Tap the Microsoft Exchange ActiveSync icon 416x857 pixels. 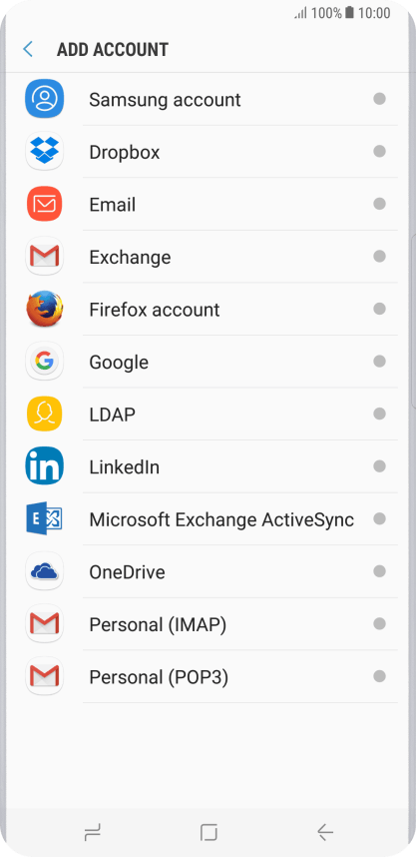[44, 518]
